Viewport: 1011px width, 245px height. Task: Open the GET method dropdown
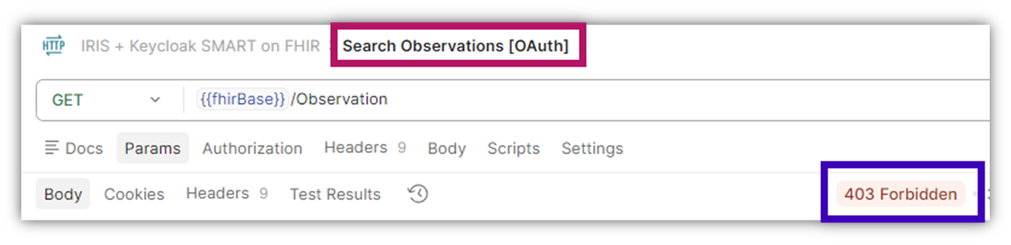[106, 99]
